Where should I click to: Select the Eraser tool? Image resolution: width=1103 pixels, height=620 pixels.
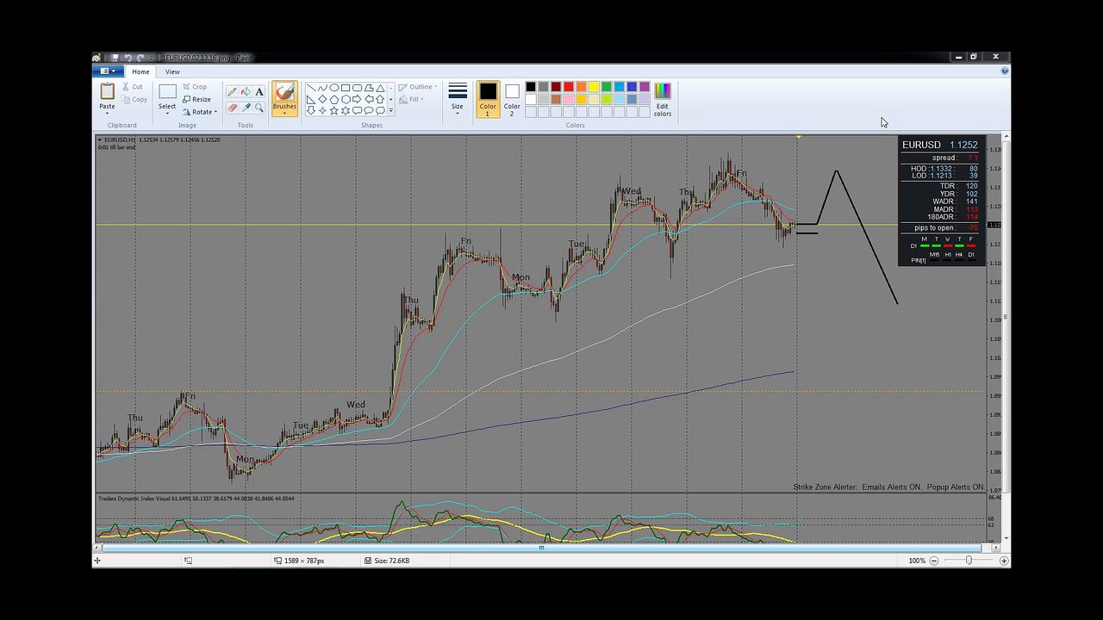click(x=232, y=108)
